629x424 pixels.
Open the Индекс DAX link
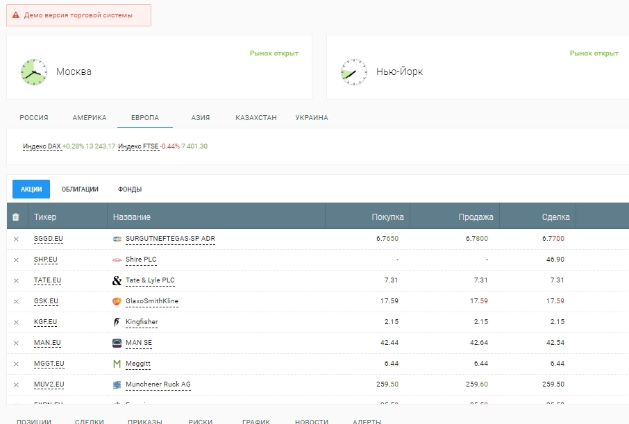coord(42,146)
